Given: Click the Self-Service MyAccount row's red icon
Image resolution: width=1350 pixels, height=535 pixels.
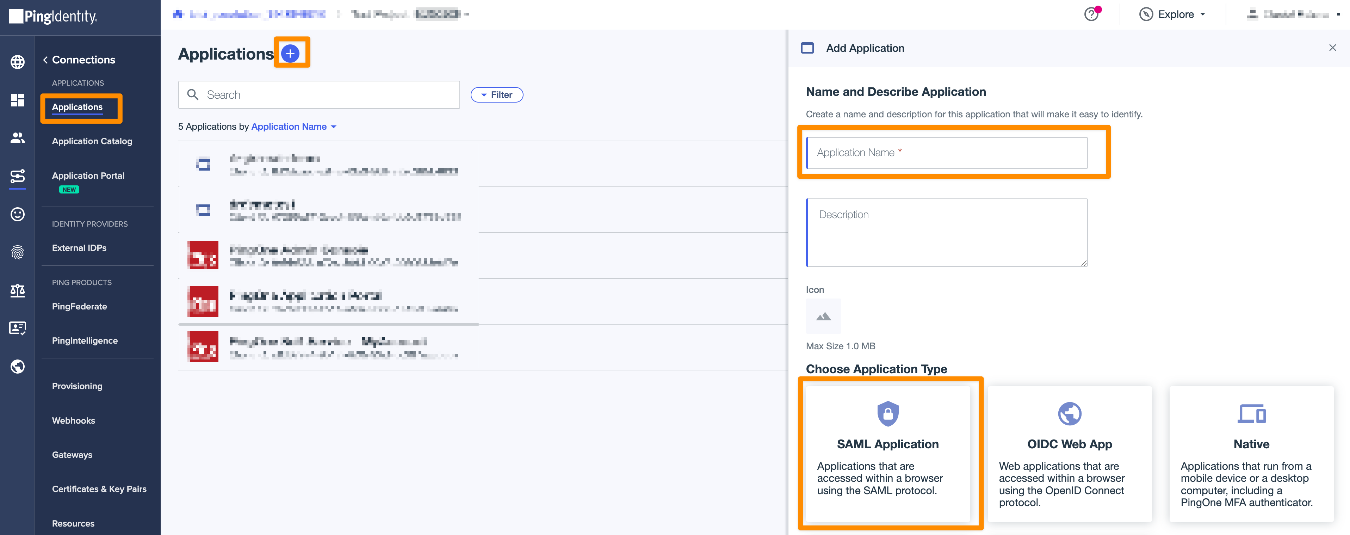Looking at the screenshot, I should point(203,347).
